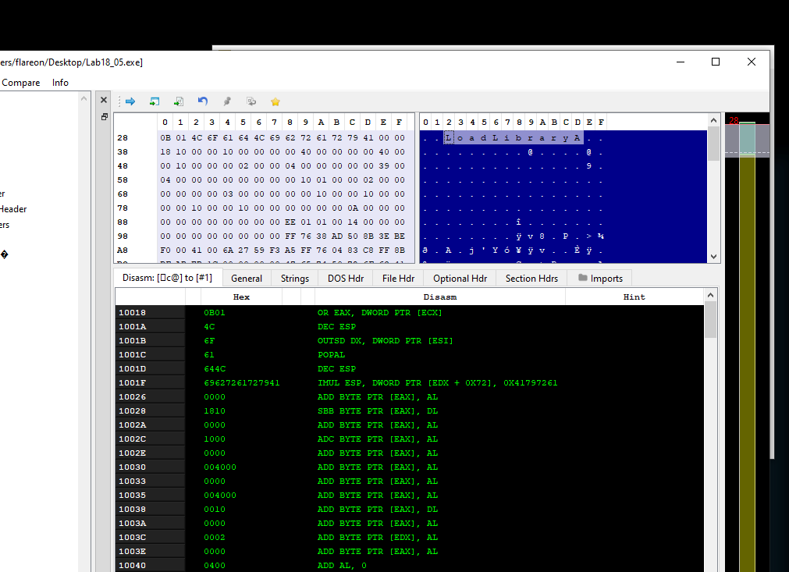Image resolution: width=789 pixels, height=572 pixels.
Task: Click hex bytes 0B01 in disassembly
Action: pyautogui.click(x=215, y=312)
